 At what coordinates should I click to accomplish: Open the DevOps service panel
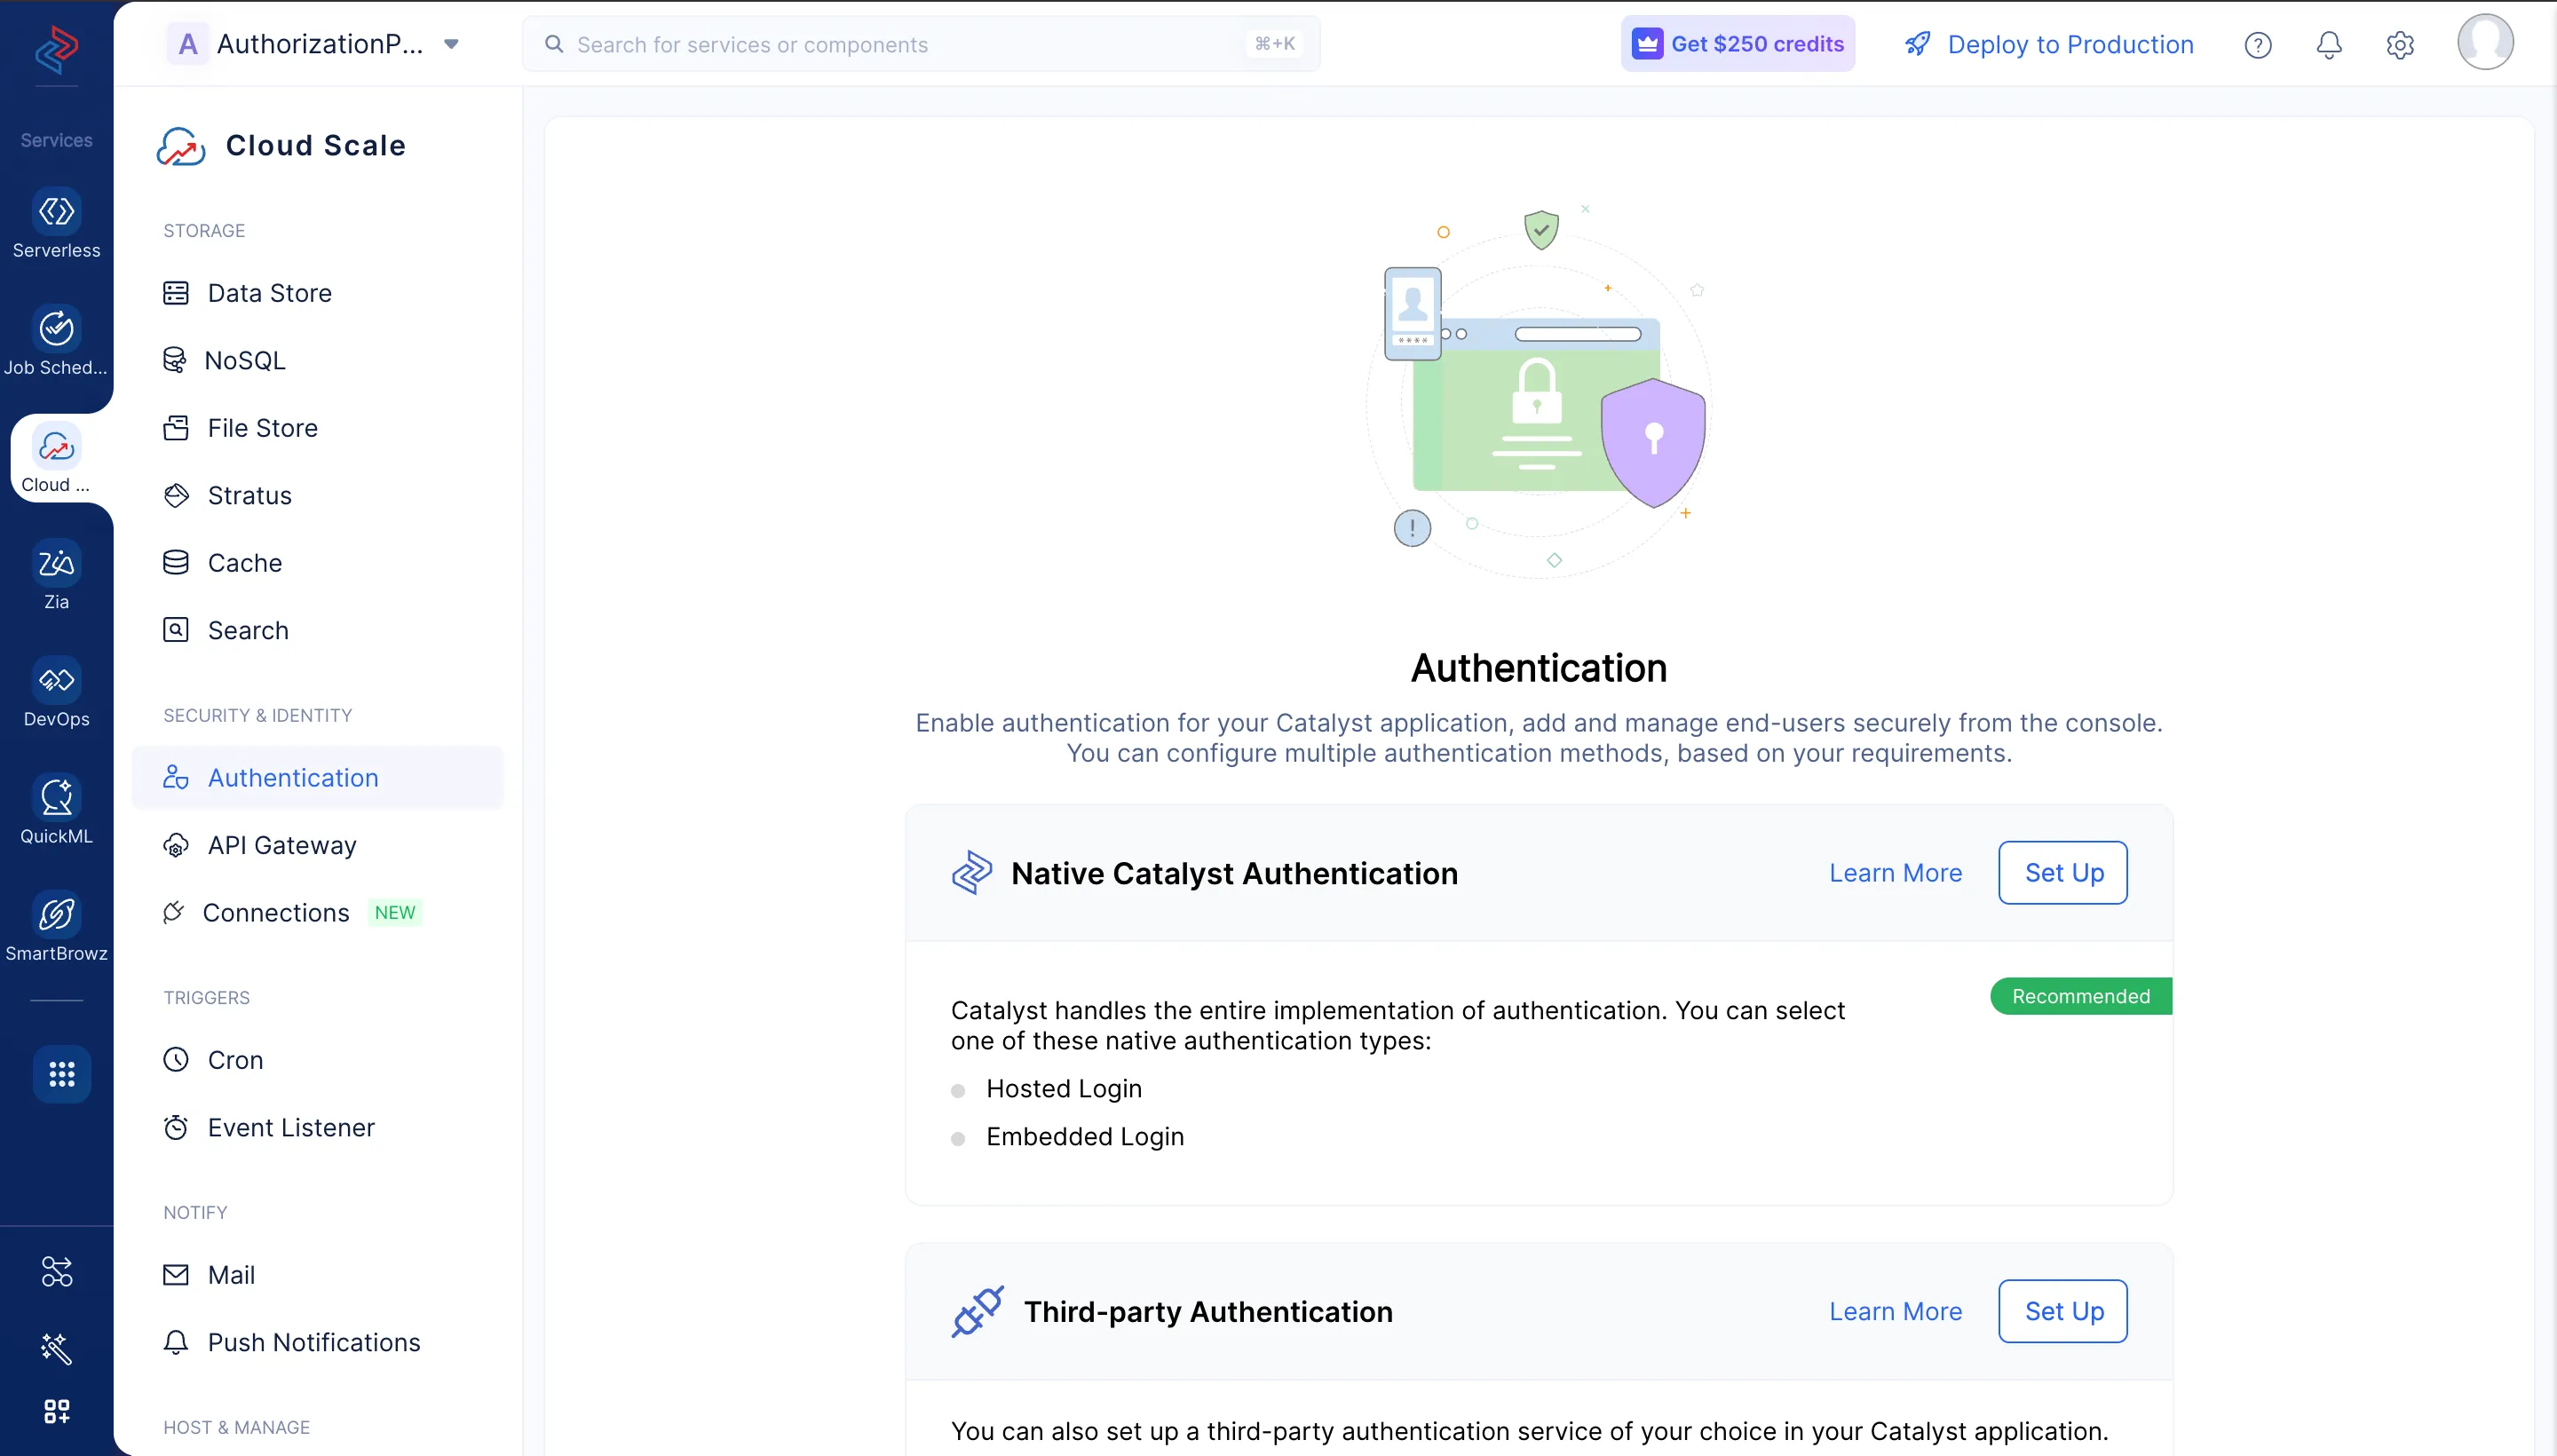(56, 692)
